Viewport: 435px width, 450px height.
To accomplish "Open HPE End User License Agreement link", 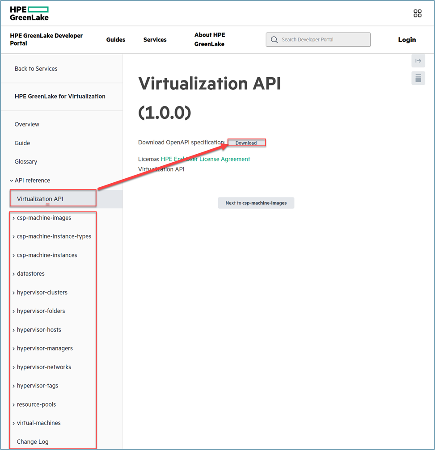I will click(205, 159).
